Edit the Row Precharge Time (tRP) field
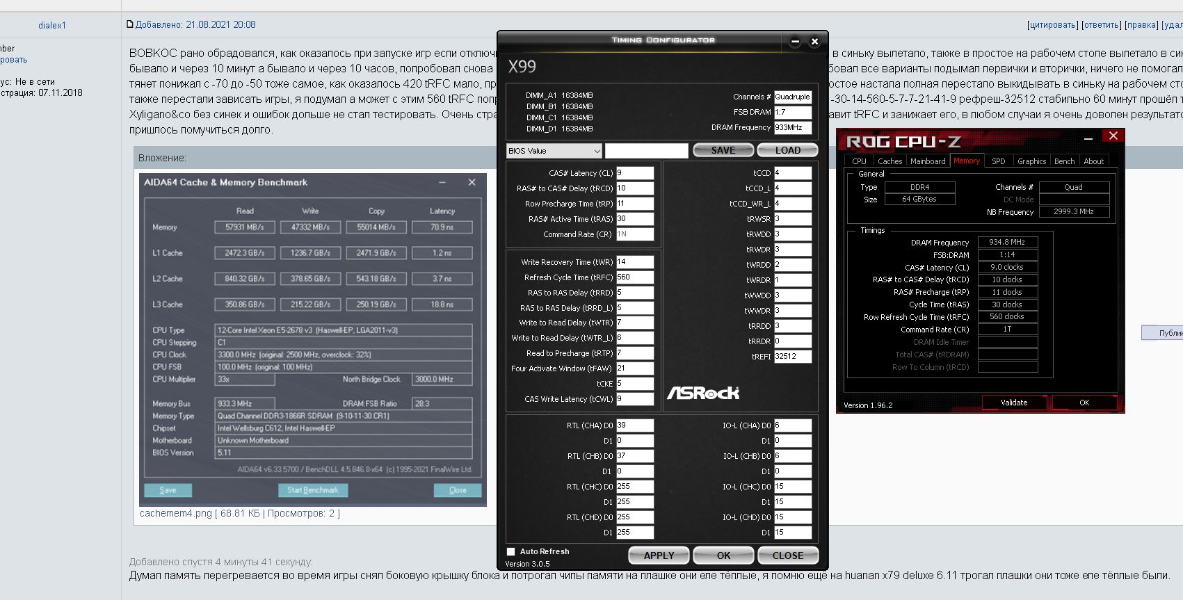This screenshot has width=1183, height=600. click(635, 204)
